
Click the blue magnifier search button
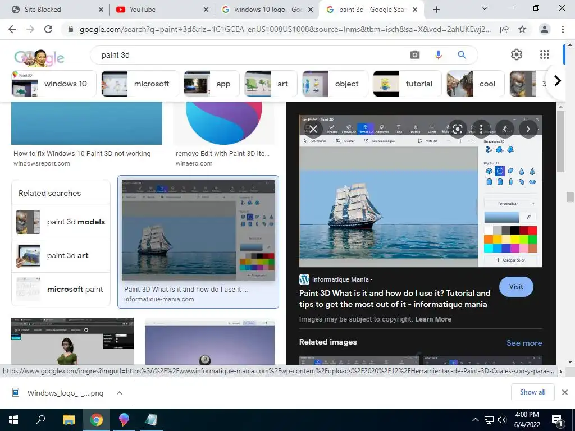(462, 55)
